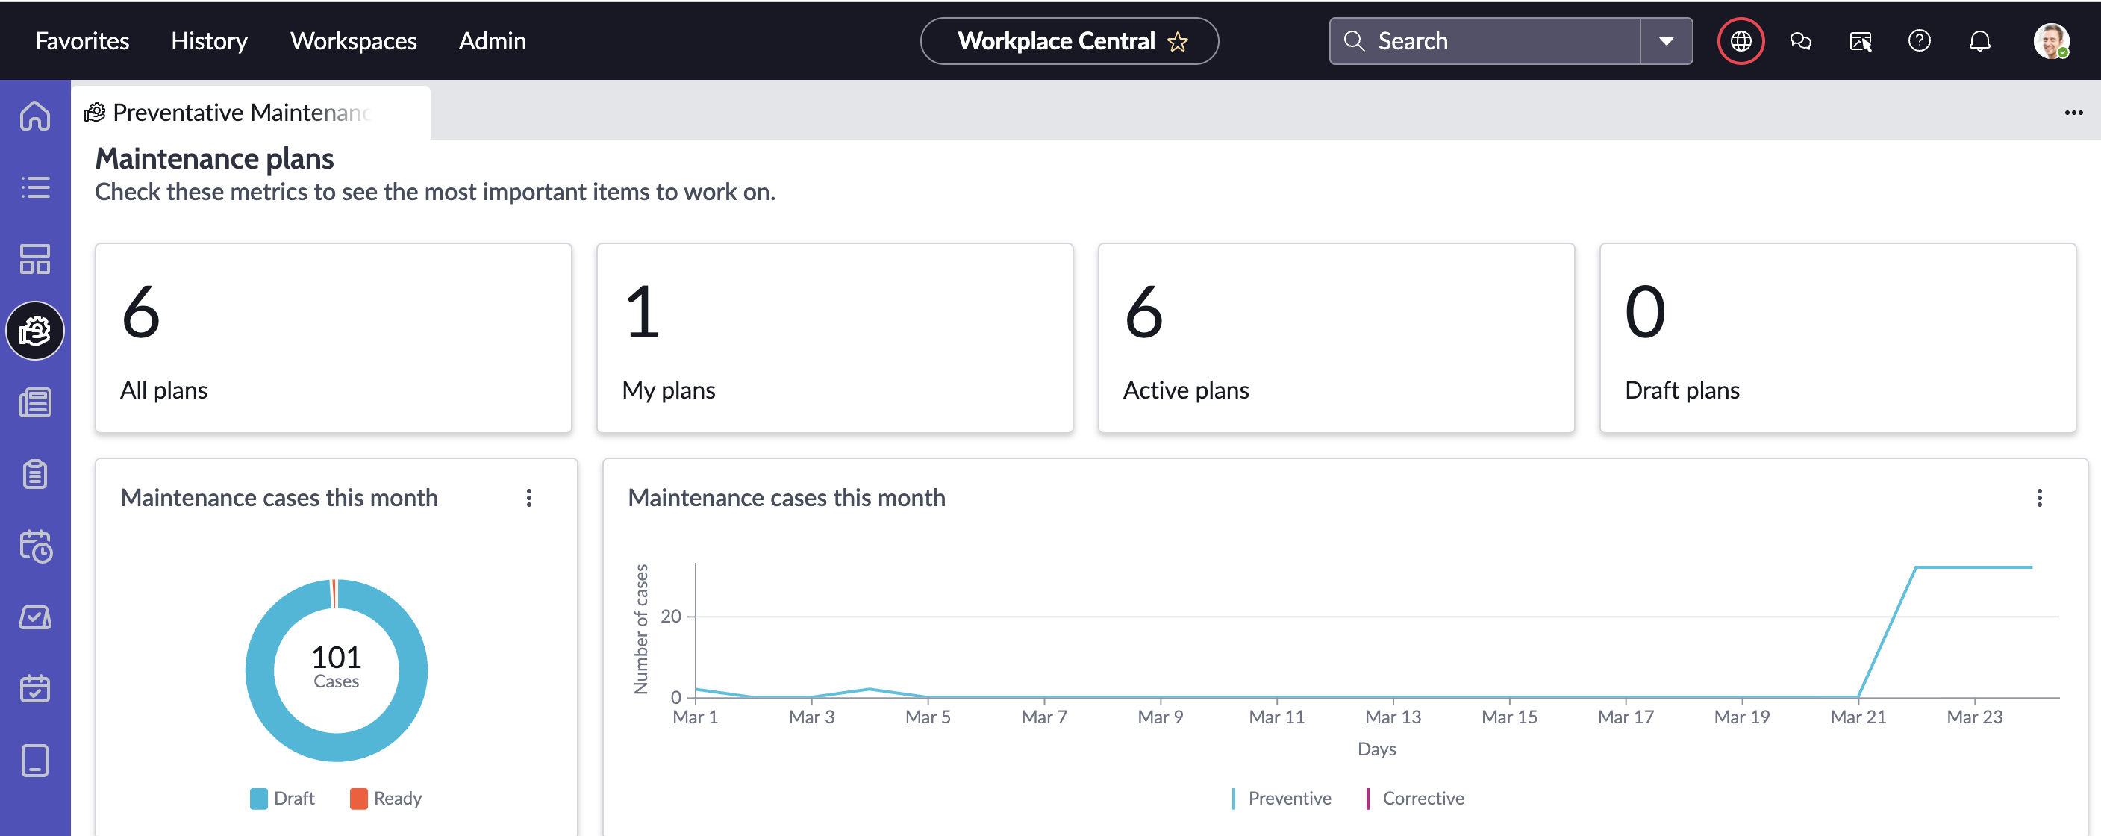This screenshot has width=2101, height=836.
Task: Open the dashboard layout sidebar icon
Action: point(35,258)
